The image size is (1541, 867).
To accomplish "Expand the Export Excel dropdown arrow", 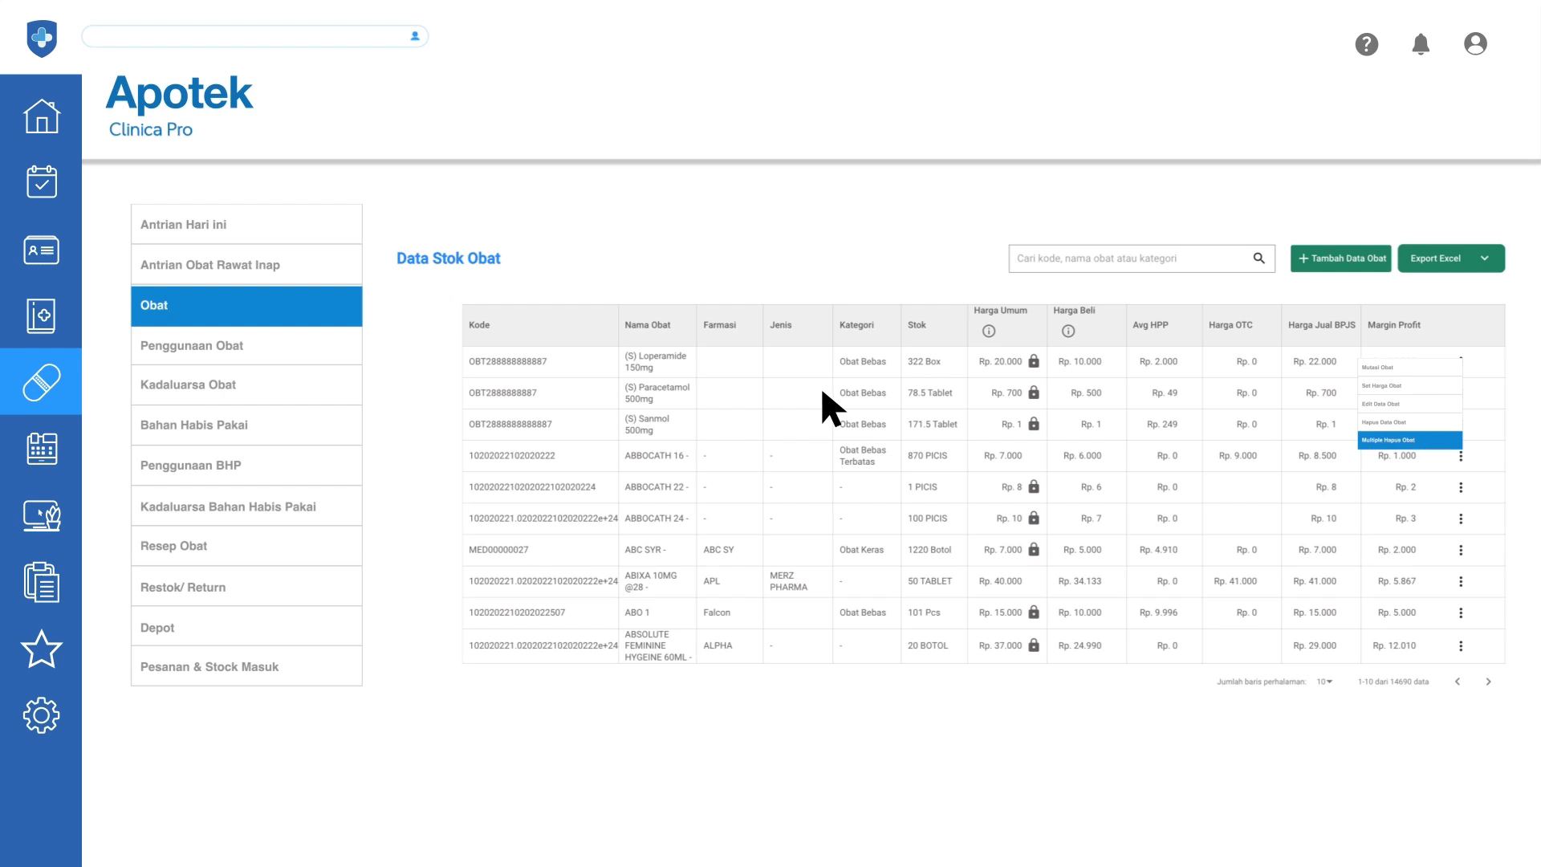I will (x=1484, y=258).
